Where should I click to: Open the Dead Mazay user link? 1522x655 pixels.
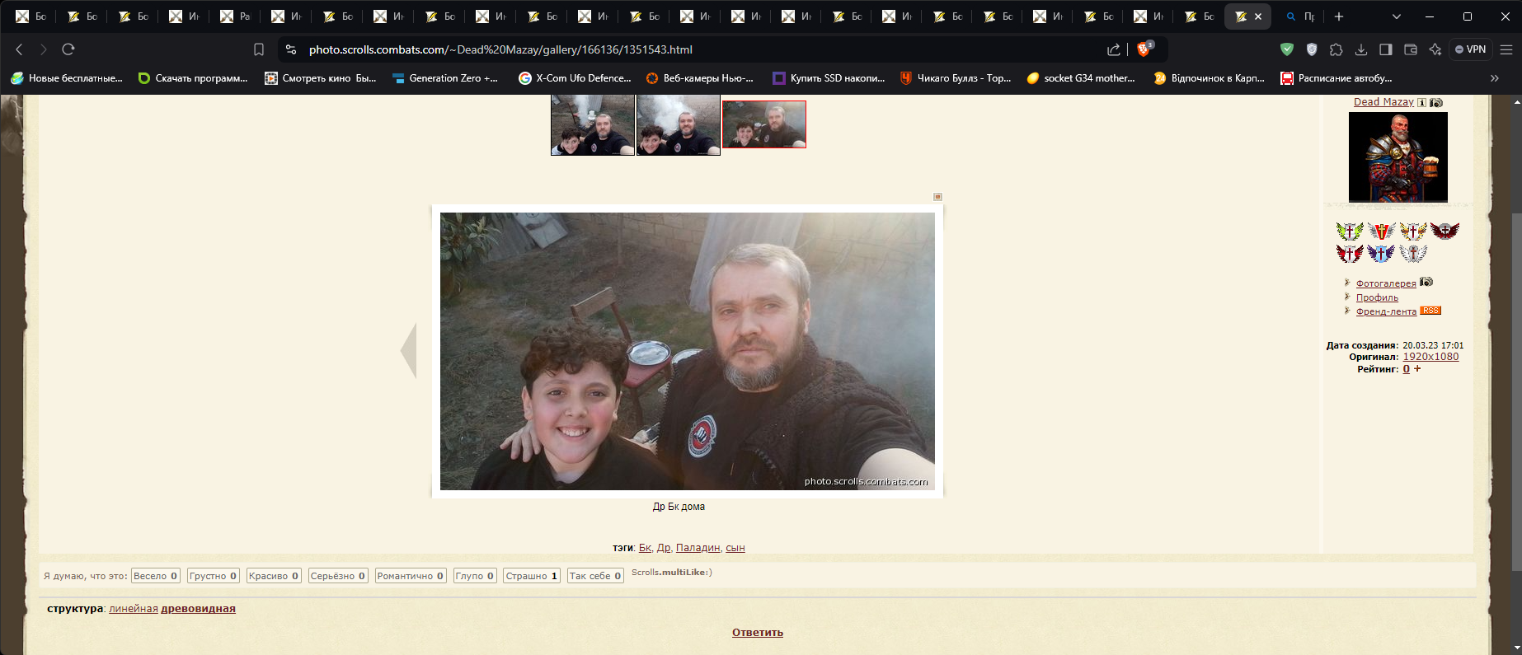[1383, 102]
